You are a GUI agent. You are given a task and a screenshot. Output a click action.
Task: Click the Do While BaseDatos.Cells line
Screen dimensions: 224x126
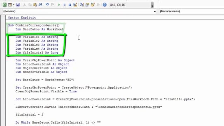pyautogui.click(x=58, y=122)
